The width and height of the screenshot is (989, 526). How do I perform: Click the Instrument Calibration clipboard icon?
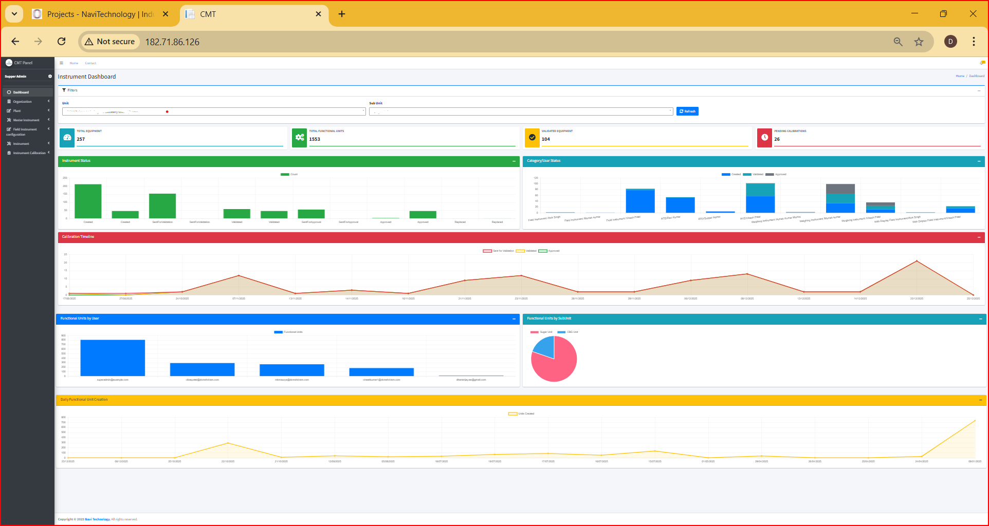pyautogui.click(x=9, y=153)
